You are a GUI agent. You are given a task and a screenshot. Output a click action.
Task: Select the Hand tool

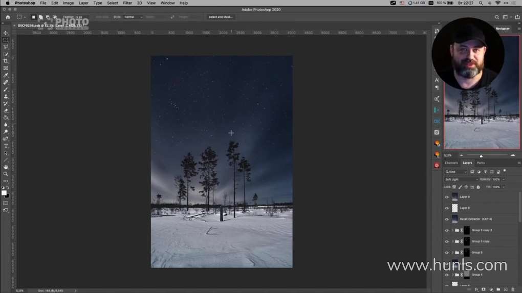(6, 167)
